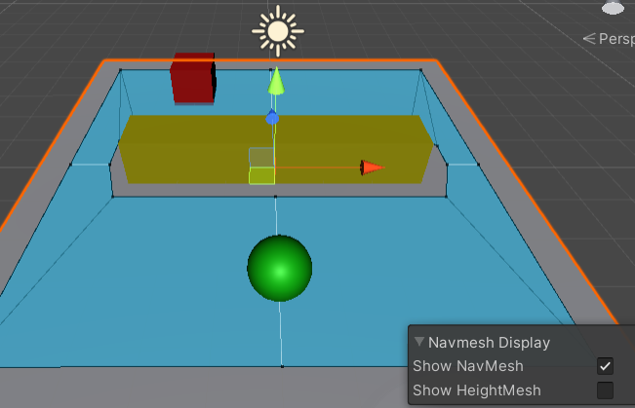Select the directional light sun icon
Image resolution: width=635 pixels, height=408 pixels.
(x=278, y=31)
